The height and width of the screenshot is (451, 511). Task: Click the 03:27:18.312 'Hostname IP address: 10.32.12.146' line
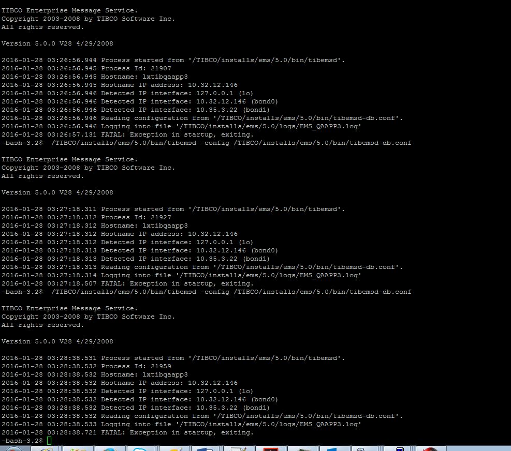coord(120,234)
